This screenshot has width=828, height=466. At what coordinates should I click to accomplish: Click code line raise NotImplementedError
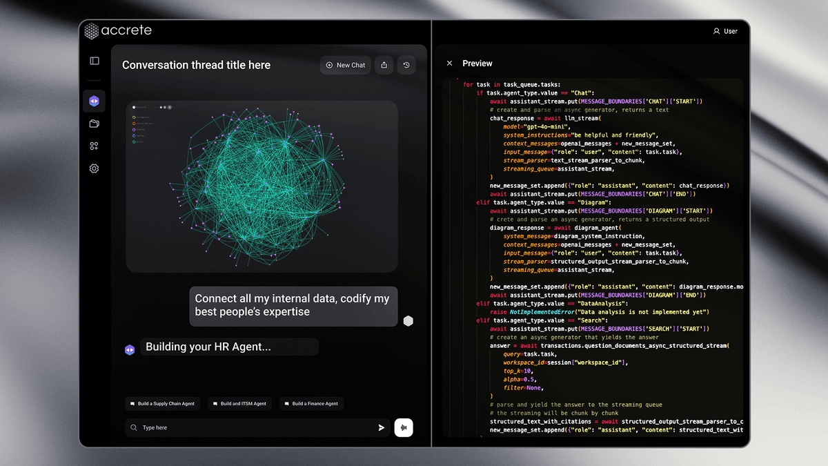[599, 312]
